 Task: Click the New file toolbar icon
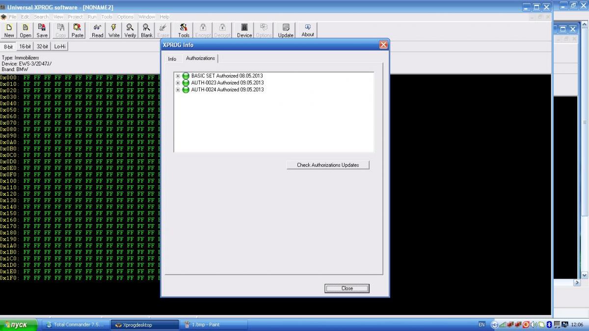[9, 30]
